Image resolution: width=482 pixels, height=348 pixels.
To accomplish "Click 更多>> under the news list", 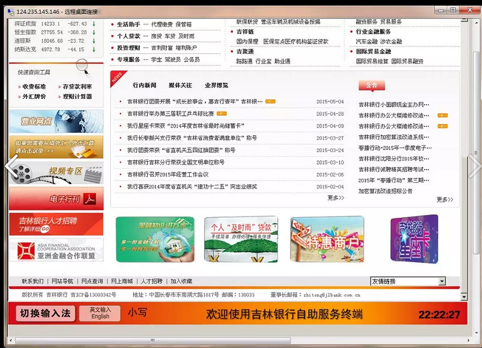I will (x=336, y=198).
